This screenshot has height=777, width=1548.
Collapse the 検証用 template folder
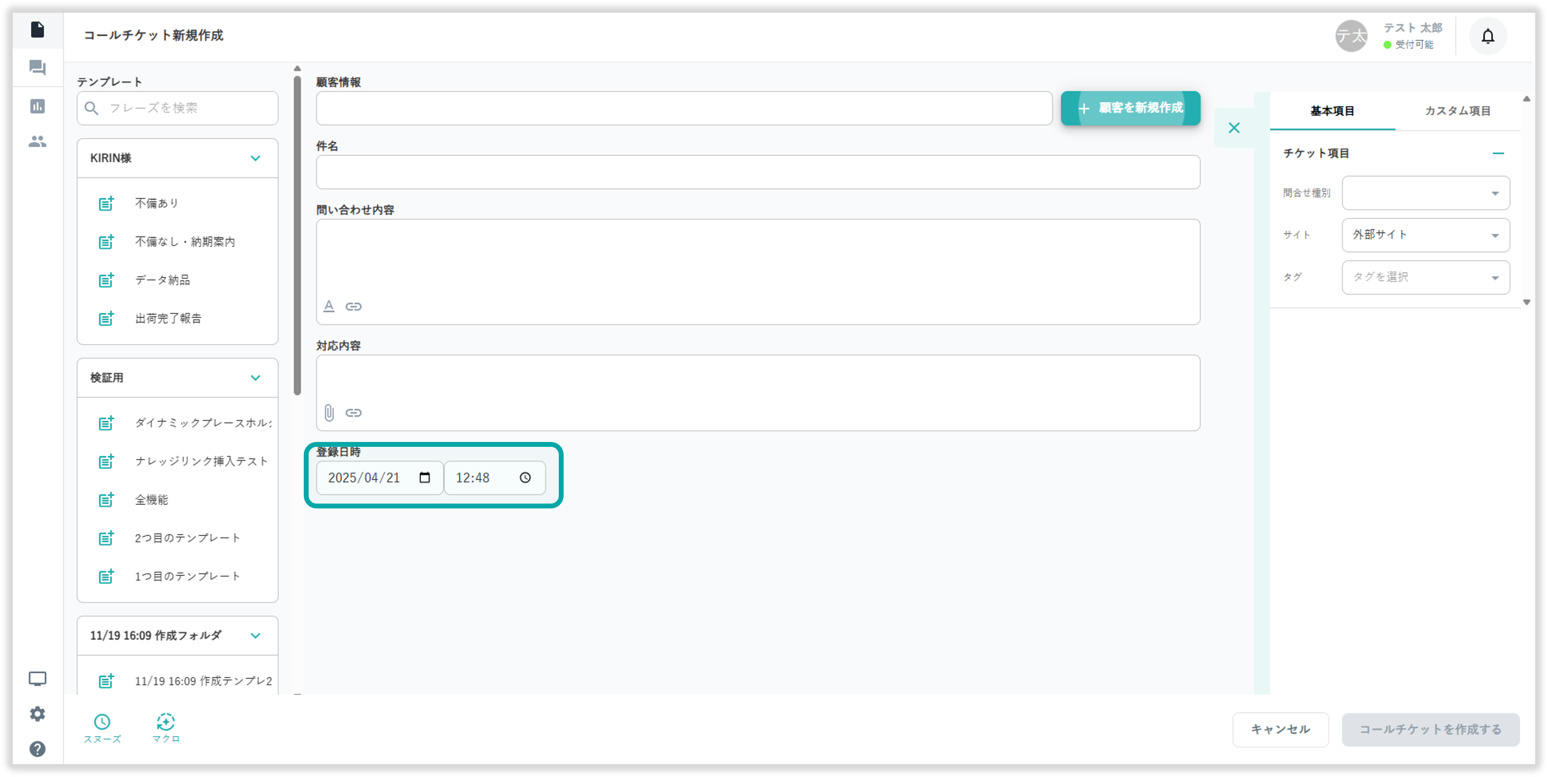click(255, 378)
